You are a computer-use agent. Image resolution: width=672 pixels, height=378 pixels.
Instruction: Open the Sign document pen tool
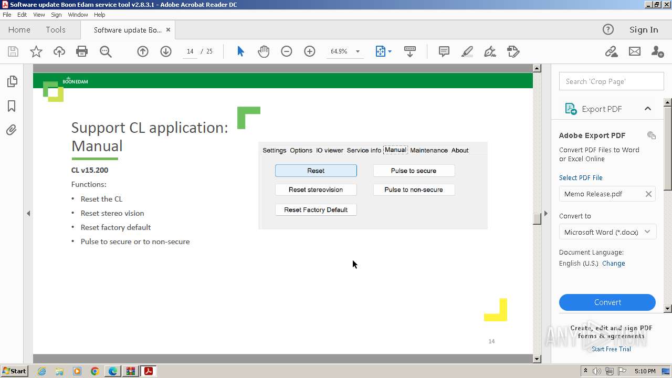[x=490, y=51]
